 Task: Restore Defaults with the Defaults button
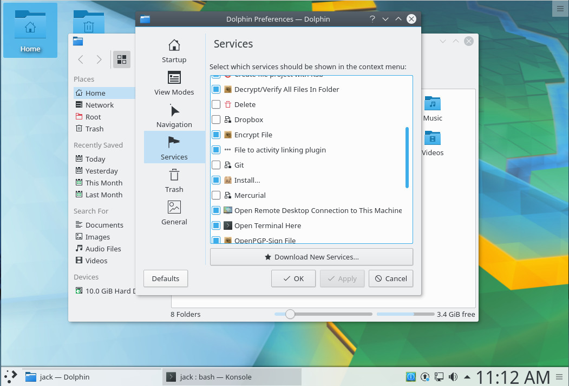(165, 278)
